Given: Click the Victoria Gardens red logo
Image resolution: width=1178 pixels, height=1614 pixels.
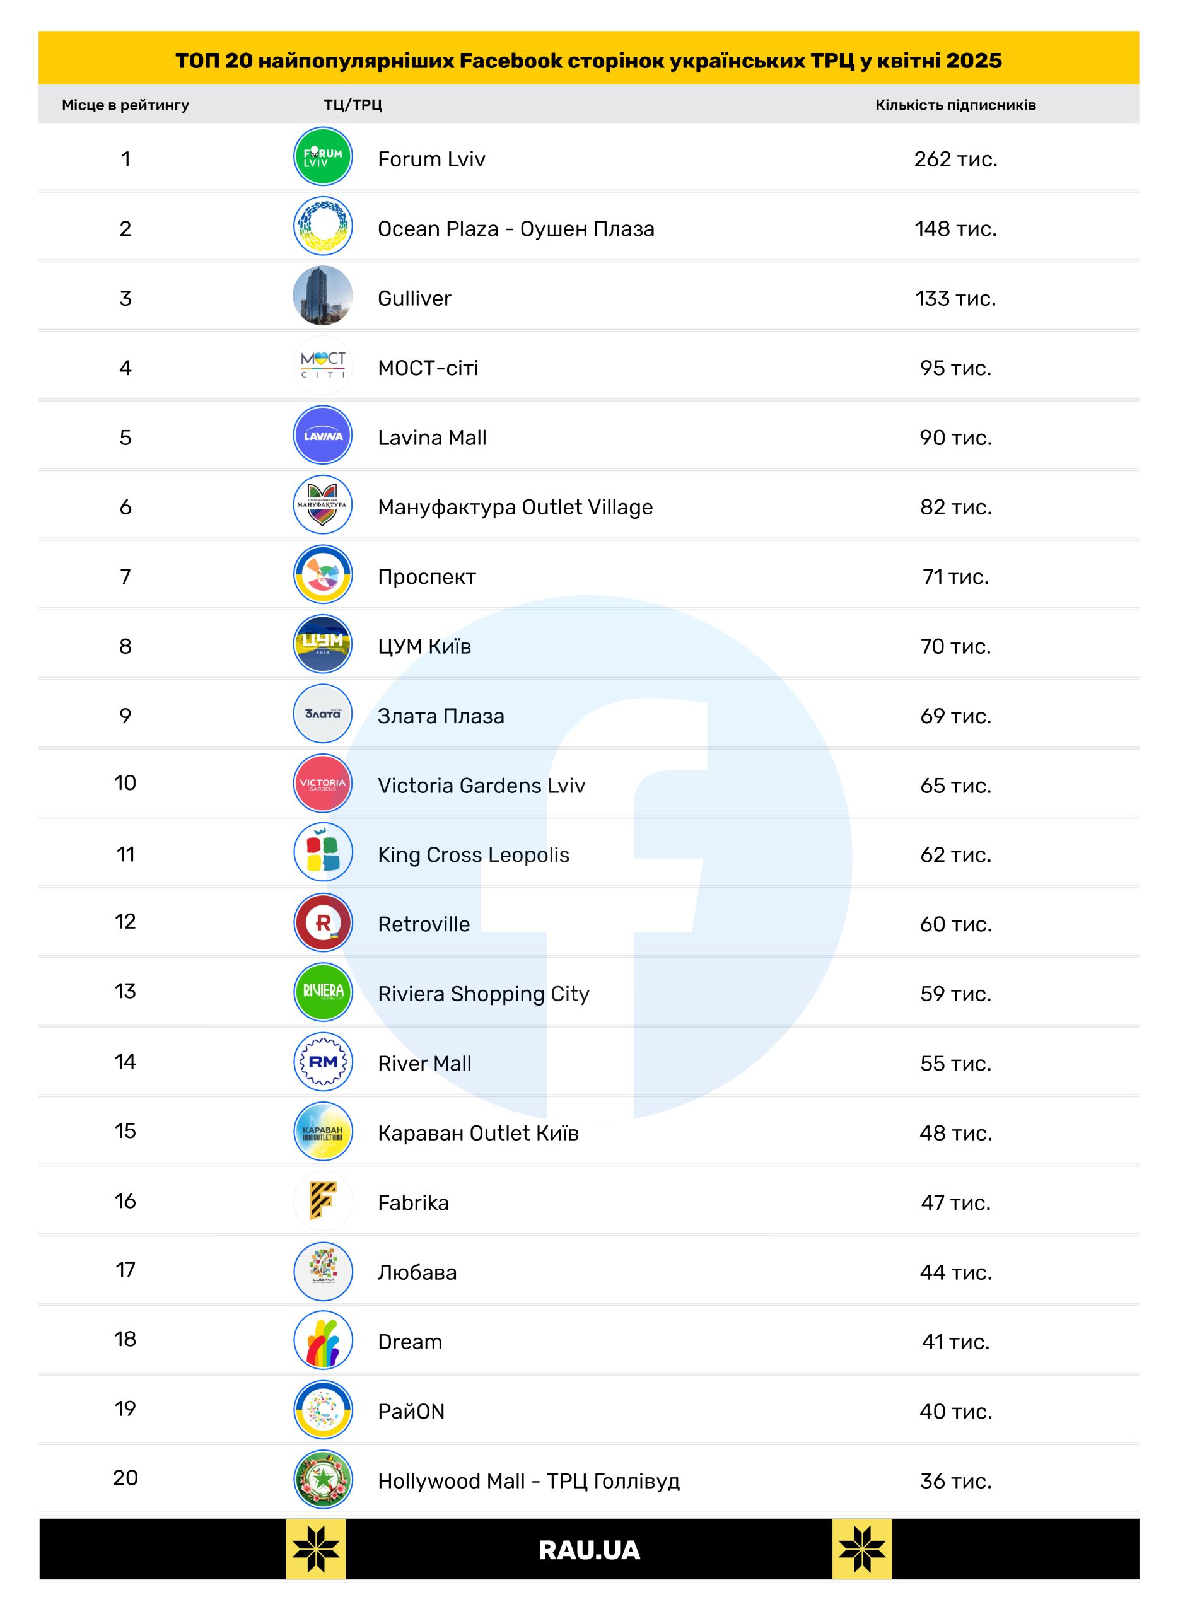Looking at the screenshot, I should 322,784.
